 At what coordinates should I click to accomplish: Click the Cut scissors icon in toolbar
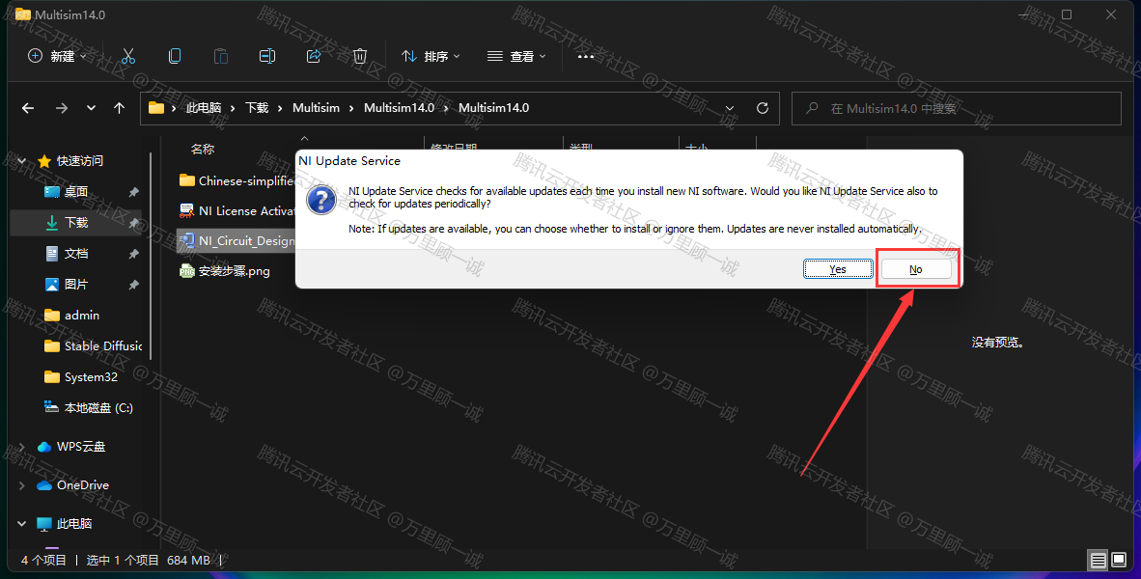[128, 56]
